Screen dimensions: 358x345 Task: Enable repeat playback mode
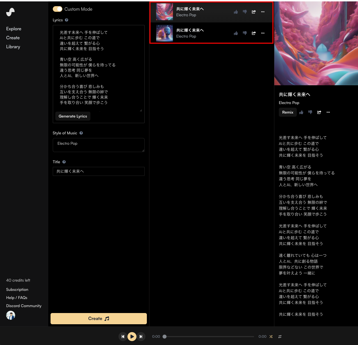point(280,336)
